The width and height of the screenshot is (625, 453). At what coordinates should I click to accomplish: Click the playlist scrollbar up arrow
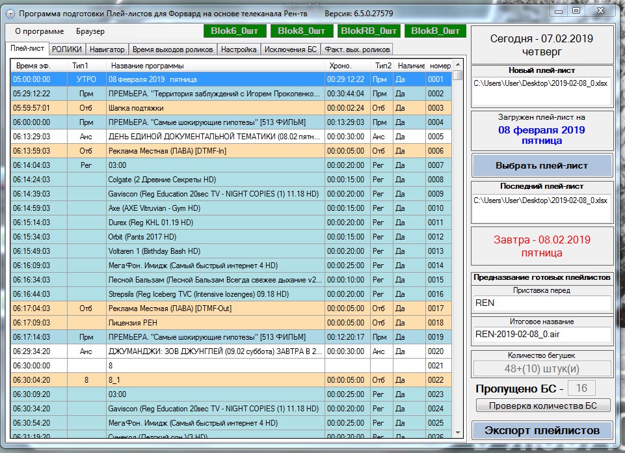point(458,66)
